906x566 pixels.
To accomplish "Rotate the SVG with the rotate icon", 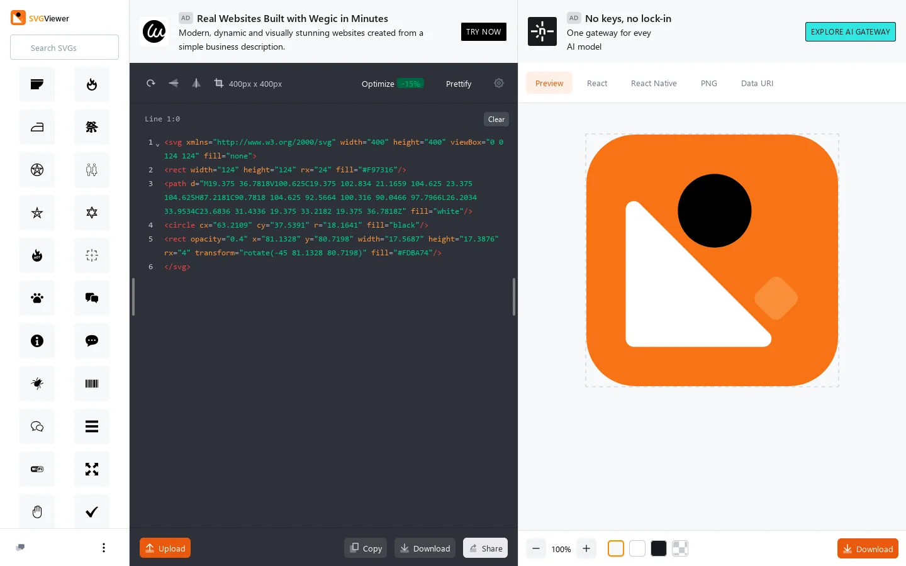I will (x=151, y=83).
